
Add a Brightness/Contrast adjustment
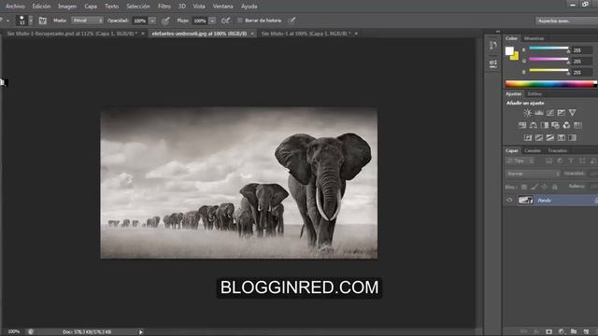click(527, 113)
